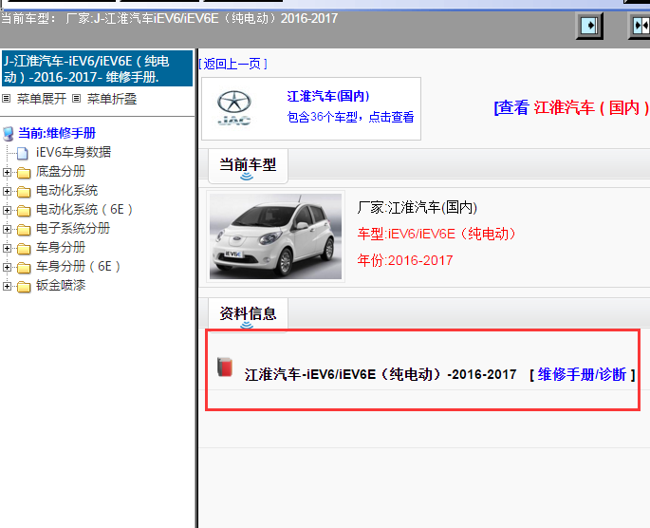This screenshot has width=650, height=528.
Task: Open the 维修手册/诊断 link
Action: (582, 374)
